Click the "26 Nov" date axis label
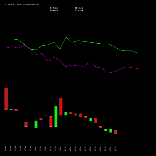This screenshot has height=156, width=156. tap(20, 149)
